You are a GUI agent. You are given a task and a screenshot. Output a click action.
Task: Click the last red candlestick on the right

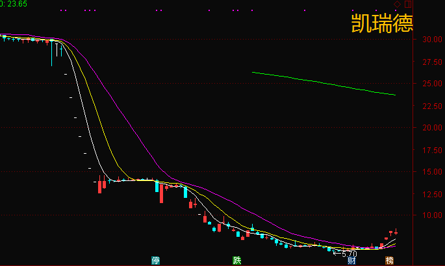396,232
